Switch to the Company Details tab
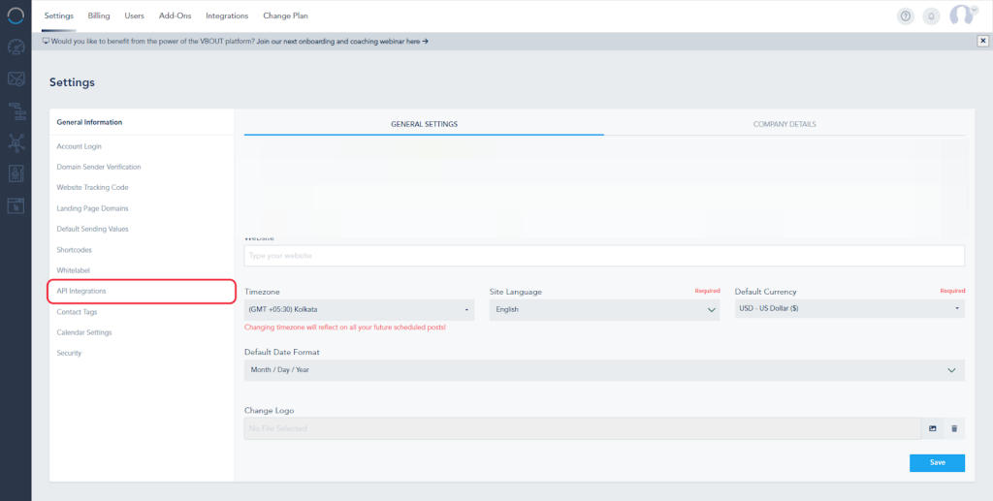 [x=785, y=124]
